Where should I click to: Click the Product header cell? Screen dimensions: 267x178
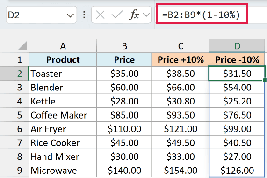pyautogui.click(x=63, y=59)
